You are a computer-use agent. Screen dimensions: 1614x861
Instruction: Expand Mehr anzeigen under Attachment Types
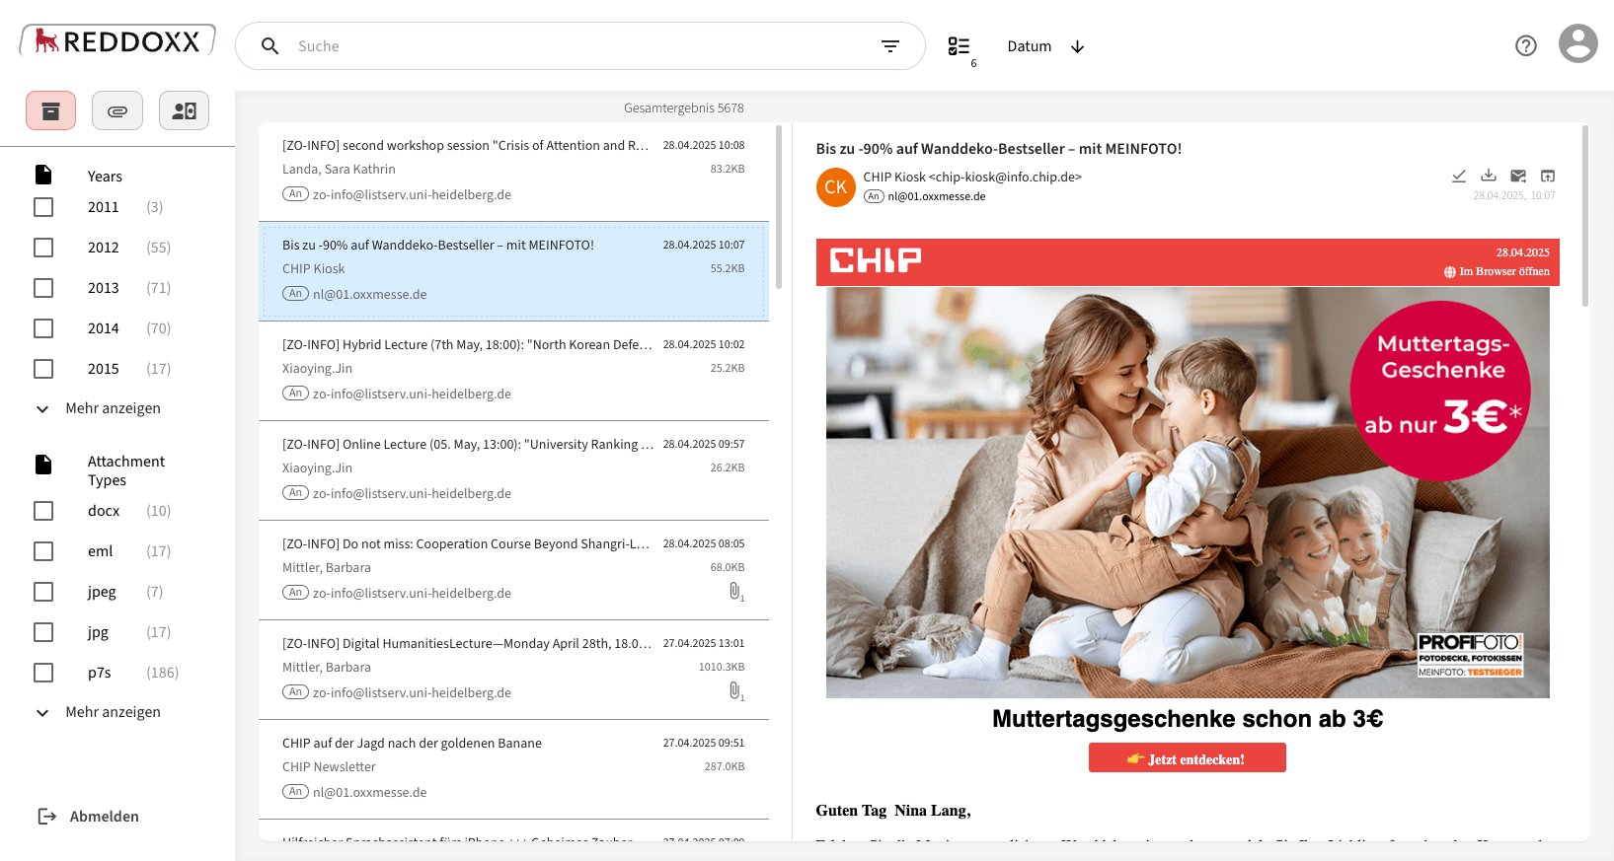[x=99, y=712]
